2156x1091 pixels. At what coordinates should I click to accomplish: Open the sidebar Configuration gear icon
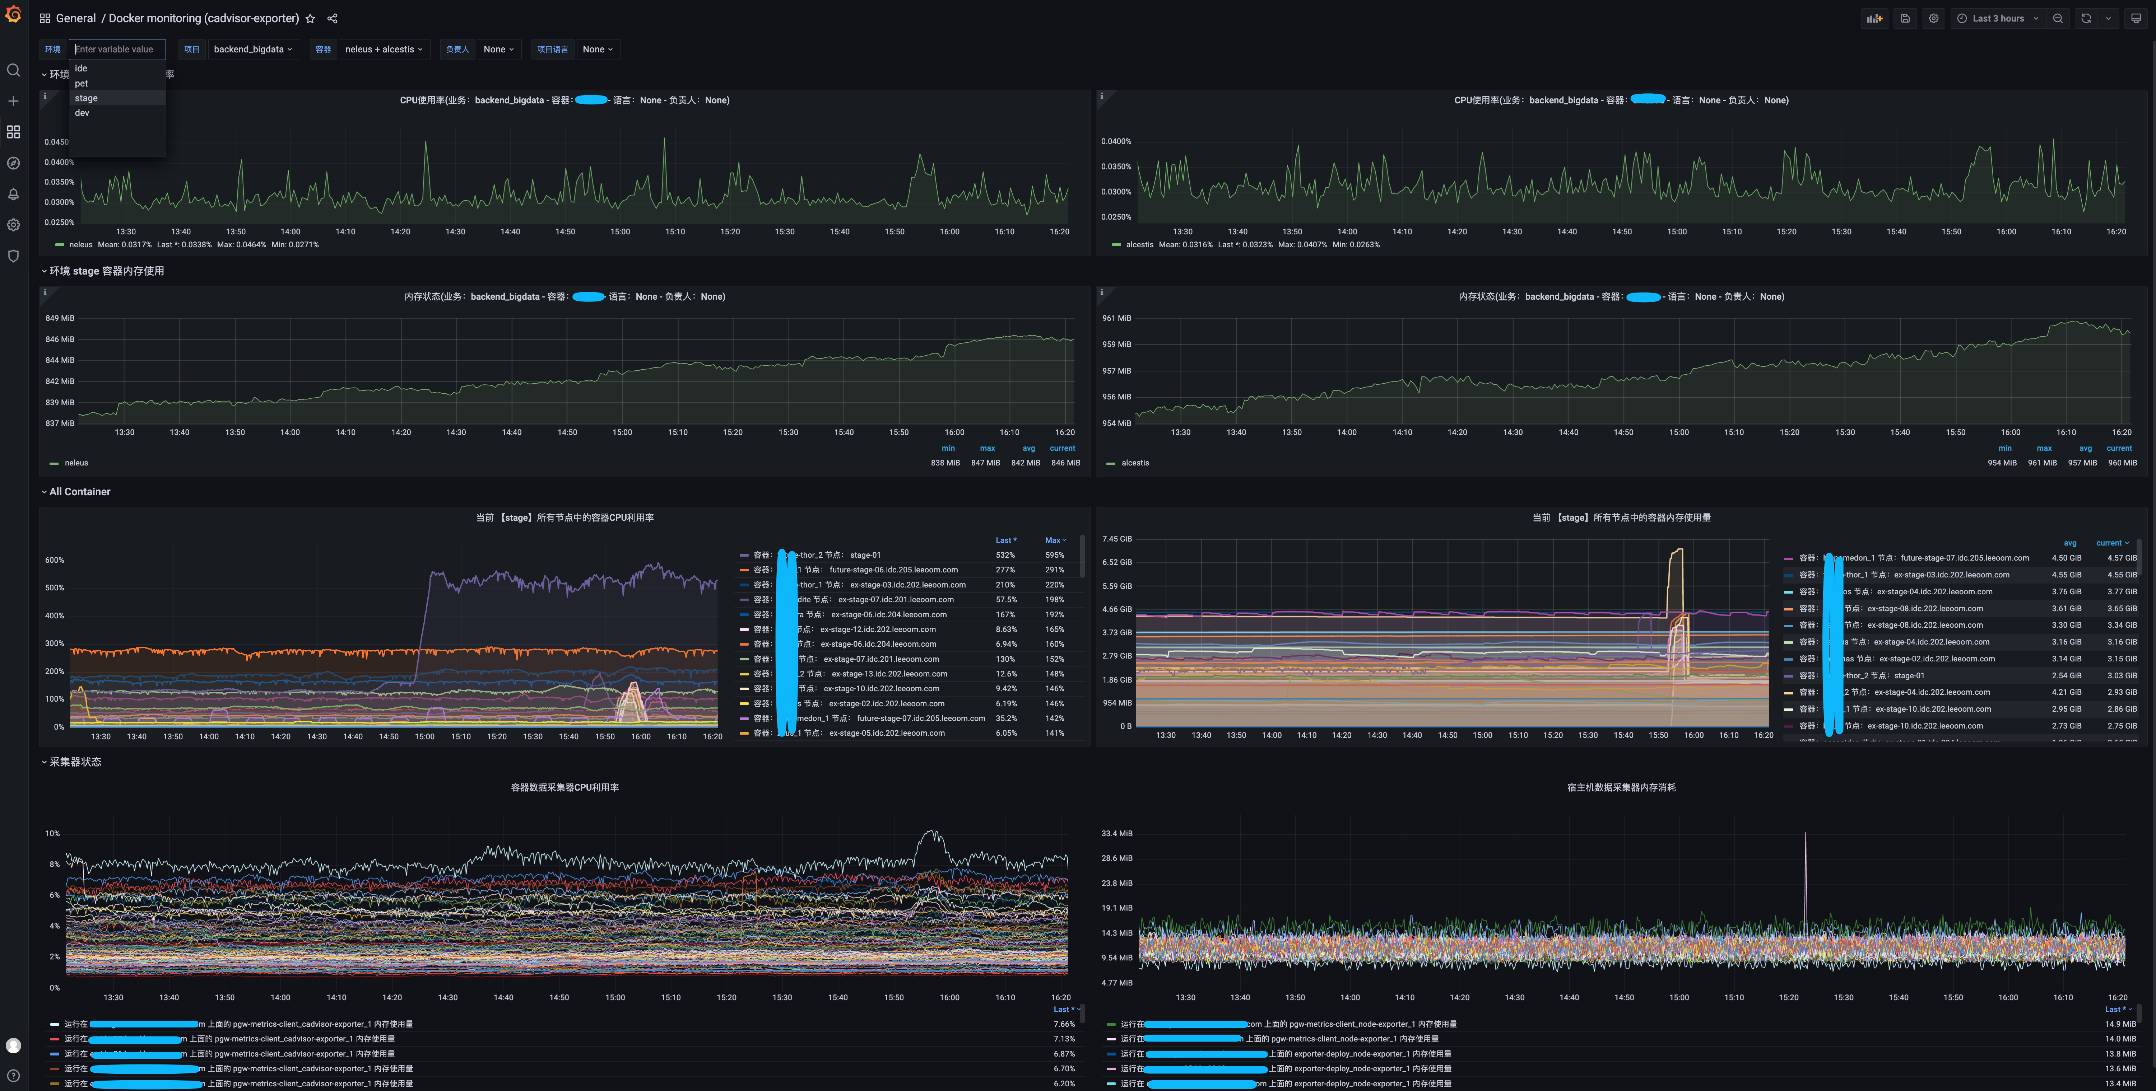point(13,225)
